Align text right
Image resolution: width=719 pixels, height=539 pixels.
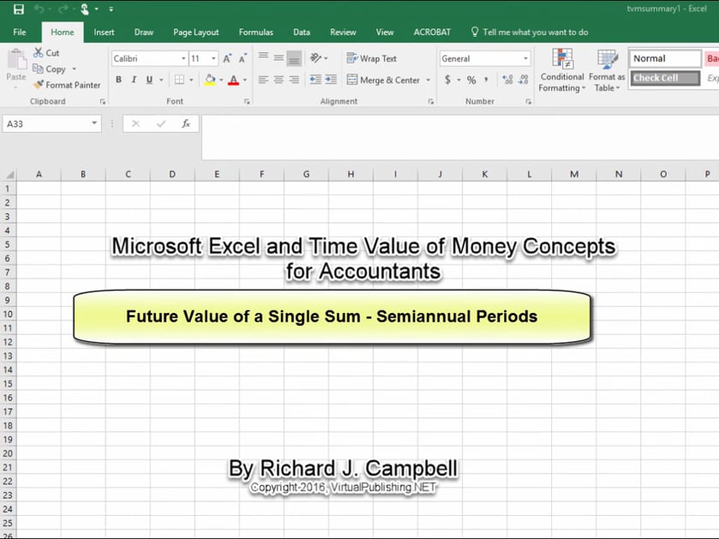coord(294,80)
